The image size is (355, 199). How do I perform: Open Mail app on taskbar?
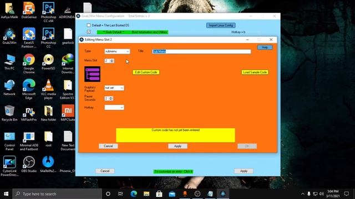(x=172, y=194)
